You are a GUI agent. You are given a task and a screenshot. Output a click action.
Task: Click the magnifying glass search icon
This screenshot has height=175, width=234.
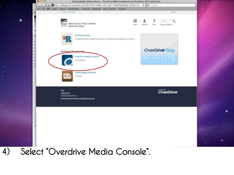point(174,21)
